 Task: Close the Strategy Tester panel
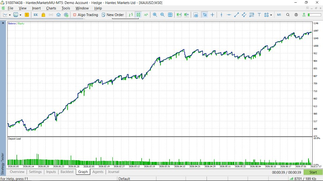pyautogui.click(x=3, y=23)
